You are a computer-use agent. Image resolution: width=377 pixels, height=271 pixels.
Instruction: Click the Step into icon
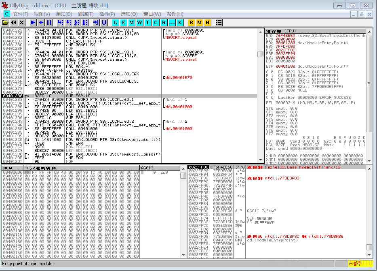(60, 23)
